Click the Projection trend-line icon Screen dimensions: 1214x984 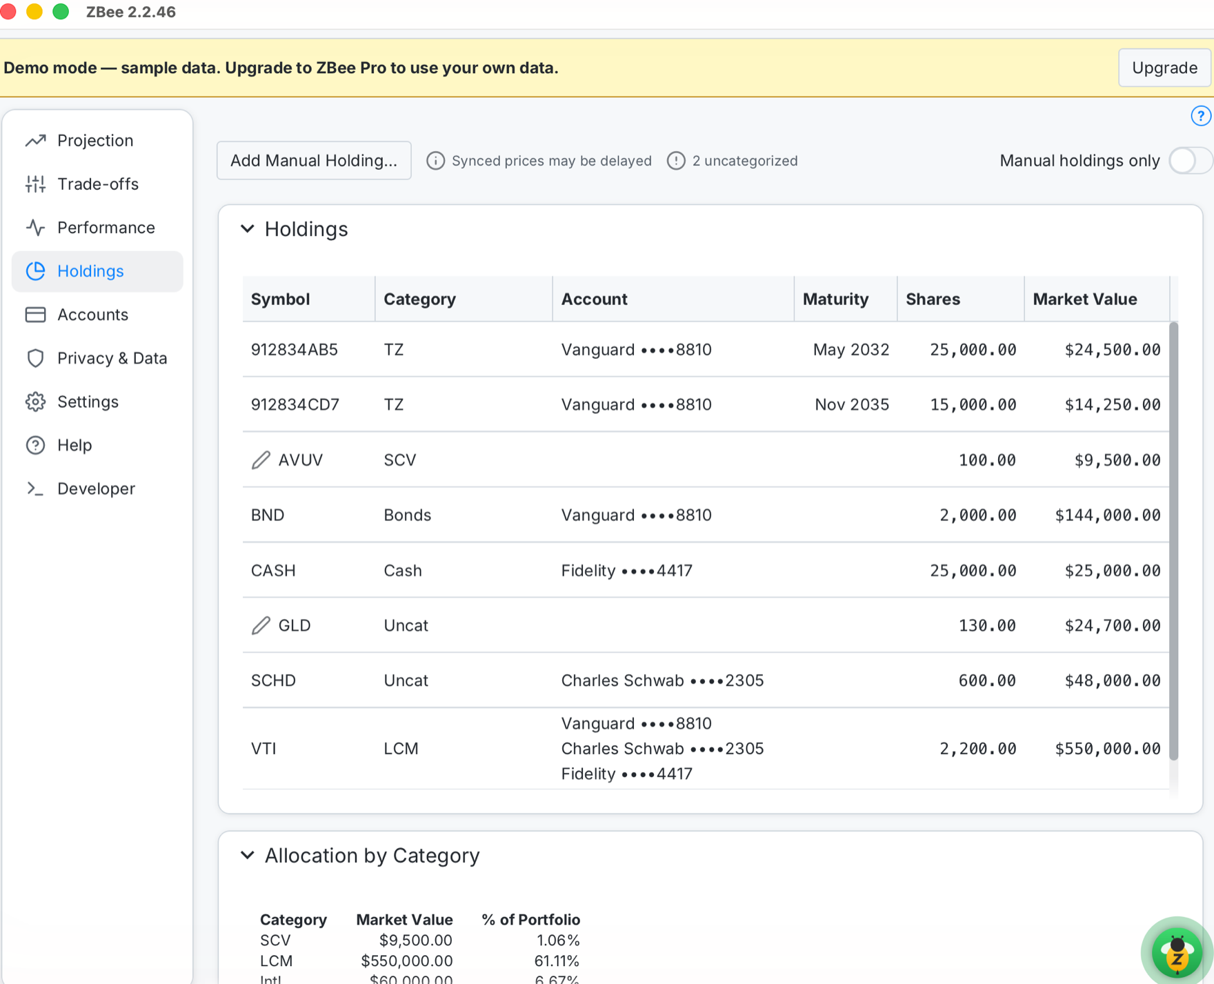(x=35, y=141)
